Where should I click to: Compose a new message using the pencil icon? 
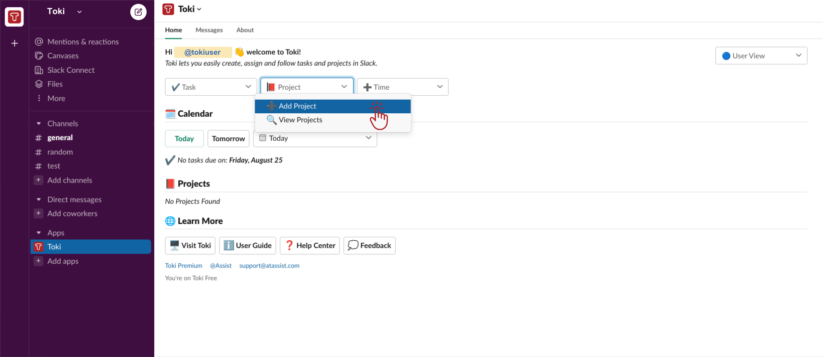pos(138,12)
